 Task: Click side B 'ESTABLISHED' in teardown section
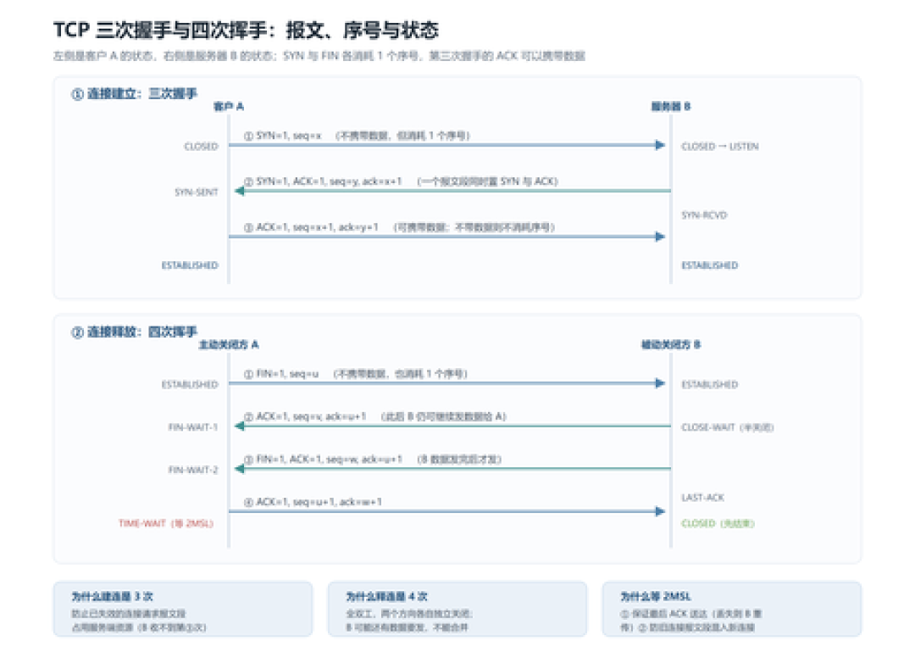point(710,385)
